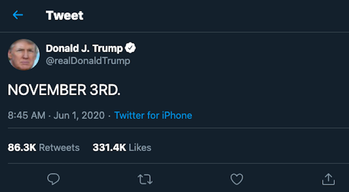The height and width of the screenshot is (192, 349).
Task: Reply to the tweet via speech bubble icon
Action: [x=53, y=179]
